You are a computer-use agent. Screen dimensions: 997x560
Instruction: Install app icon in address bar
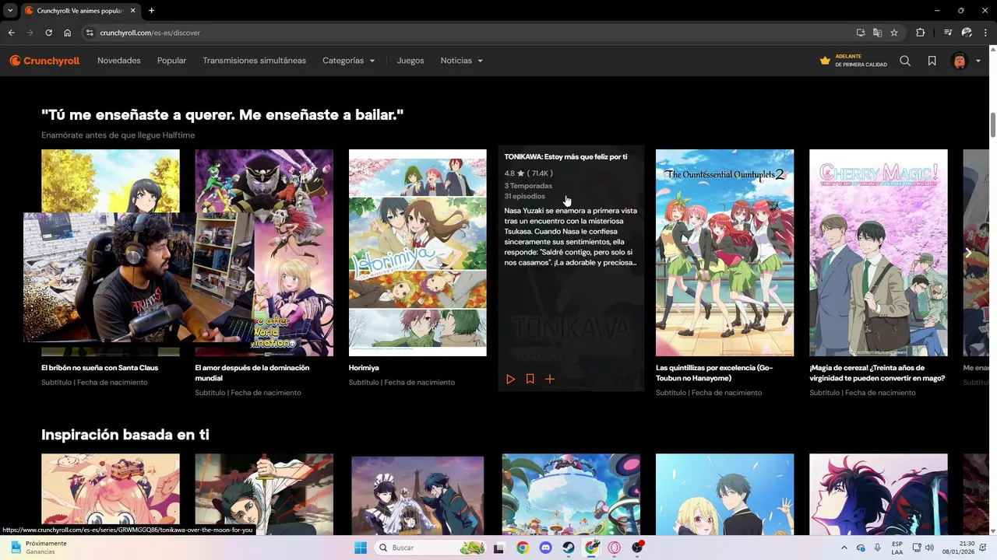point(861,33)
